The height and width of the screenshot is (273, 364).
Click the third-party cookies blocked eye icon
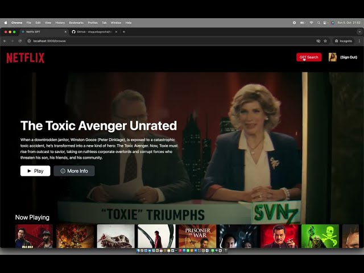(x=318, y=41)
